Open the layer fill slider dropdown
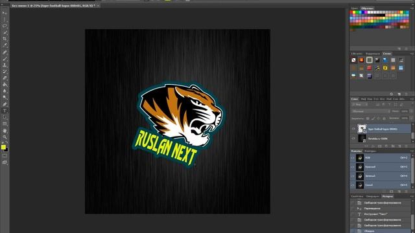The width and height of the screenshot is (415, 233). click(412, 118)
